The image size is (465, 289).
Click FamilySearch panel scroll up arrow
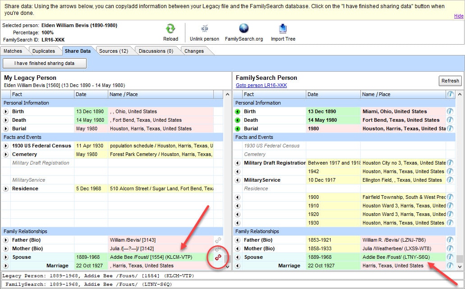tap(460, 94)
